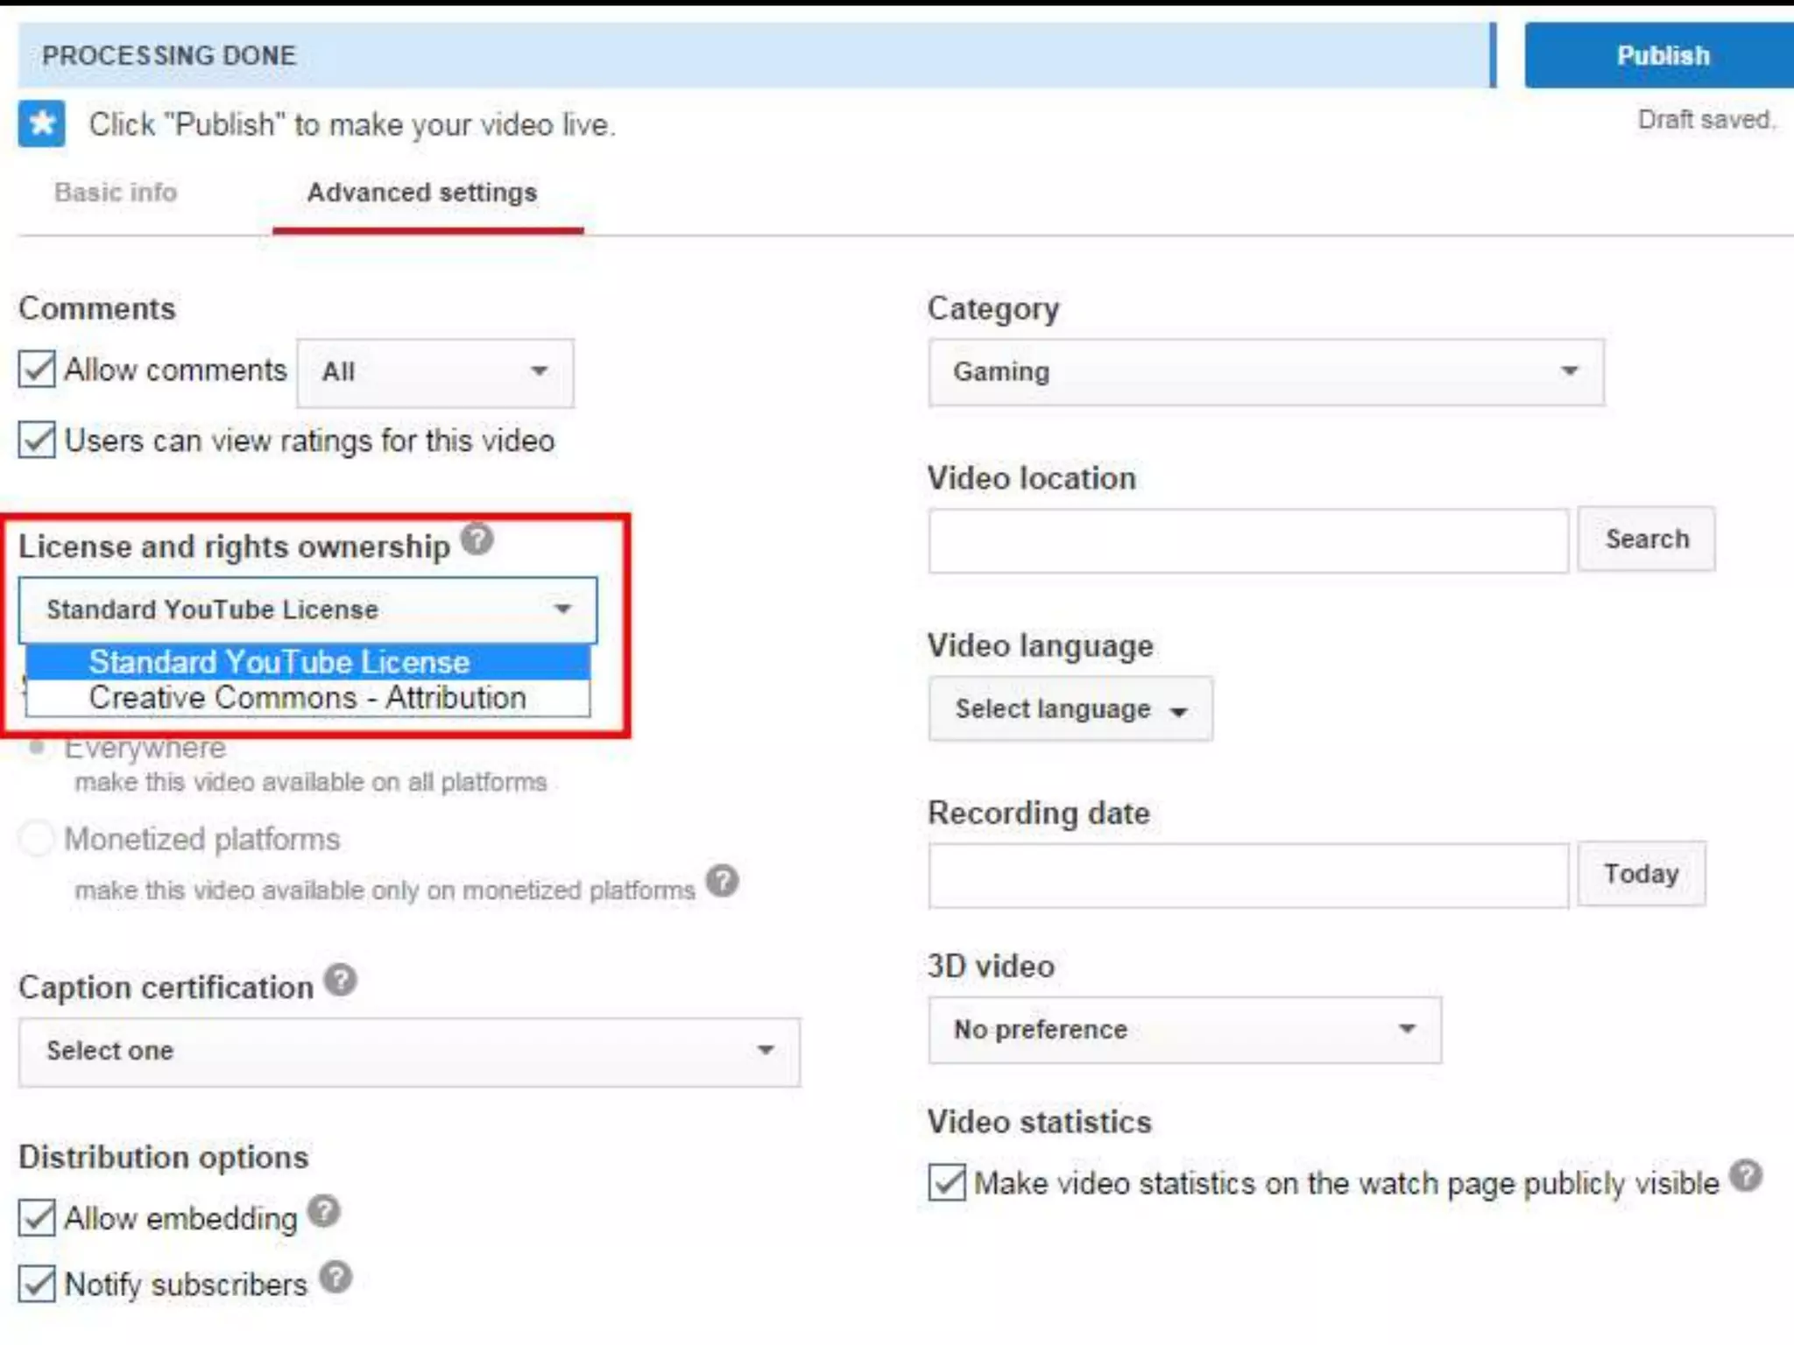Screen dimensions: 1794x1345
Task: Disable Notify subscribers checkbox
Action: tap(37, 1284)
